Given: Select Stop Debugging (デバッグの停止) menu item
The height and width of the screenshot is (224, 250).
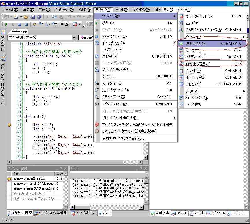Looking at the screenshot, I should click(136, 36).
